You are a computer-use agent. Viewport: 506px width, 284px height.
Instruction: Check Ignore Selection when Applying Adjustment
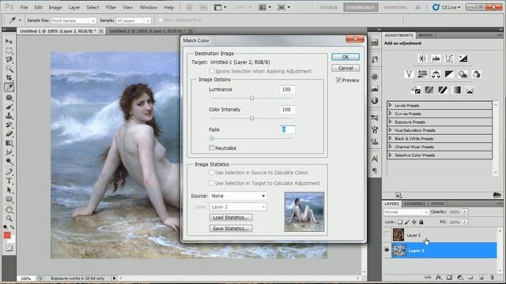(x=211, y=71)
